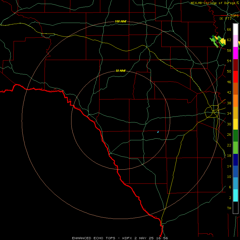Click the legend value "38"
Screen dimensions: 240x240
pos(229,103)
